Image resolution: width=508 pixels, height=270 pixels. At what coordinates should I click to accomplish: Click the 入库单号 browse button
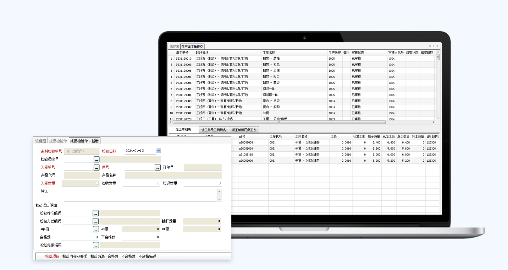pos(96,167)
